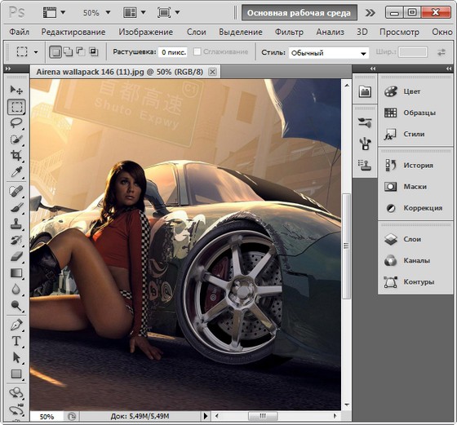The image size is (457, 425).
Task: Select the Quick Selection tool
Action: pos(16,139)
